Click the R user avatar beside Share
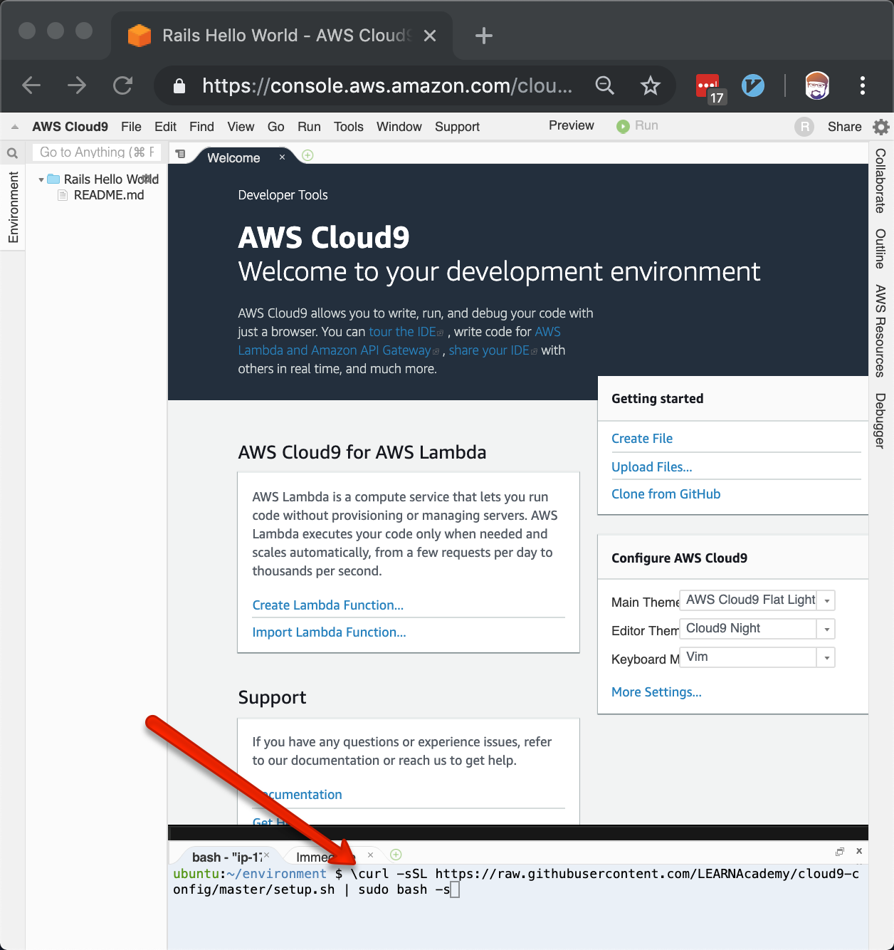894x950 pixels. (x=804, y=127)
